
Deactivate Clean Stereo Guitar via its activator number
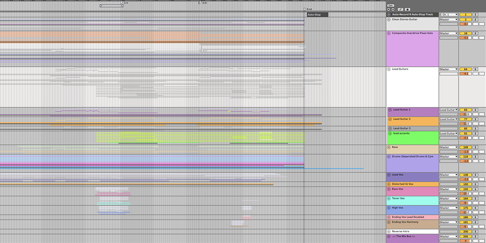pyautogui.click(x=465, y=19)
